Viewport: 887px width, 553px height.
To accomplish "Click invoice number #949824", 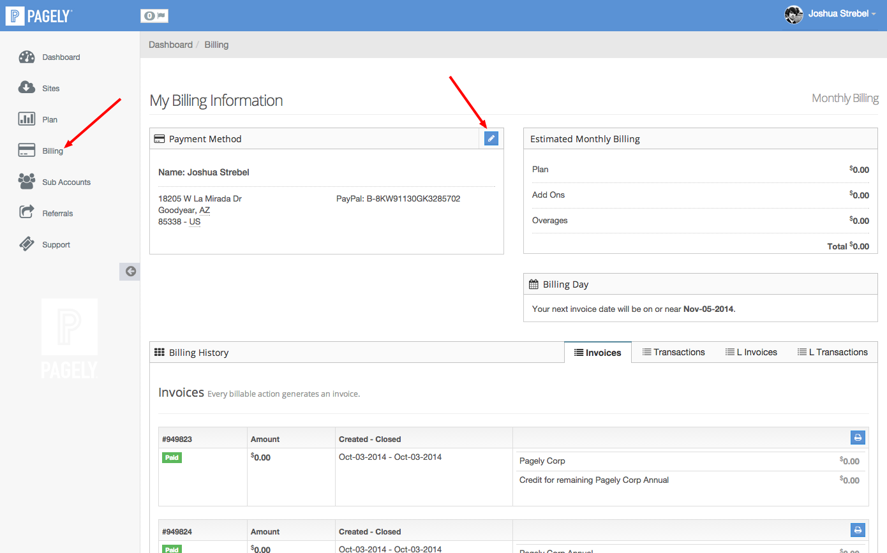I will click(x=177, y=532).
